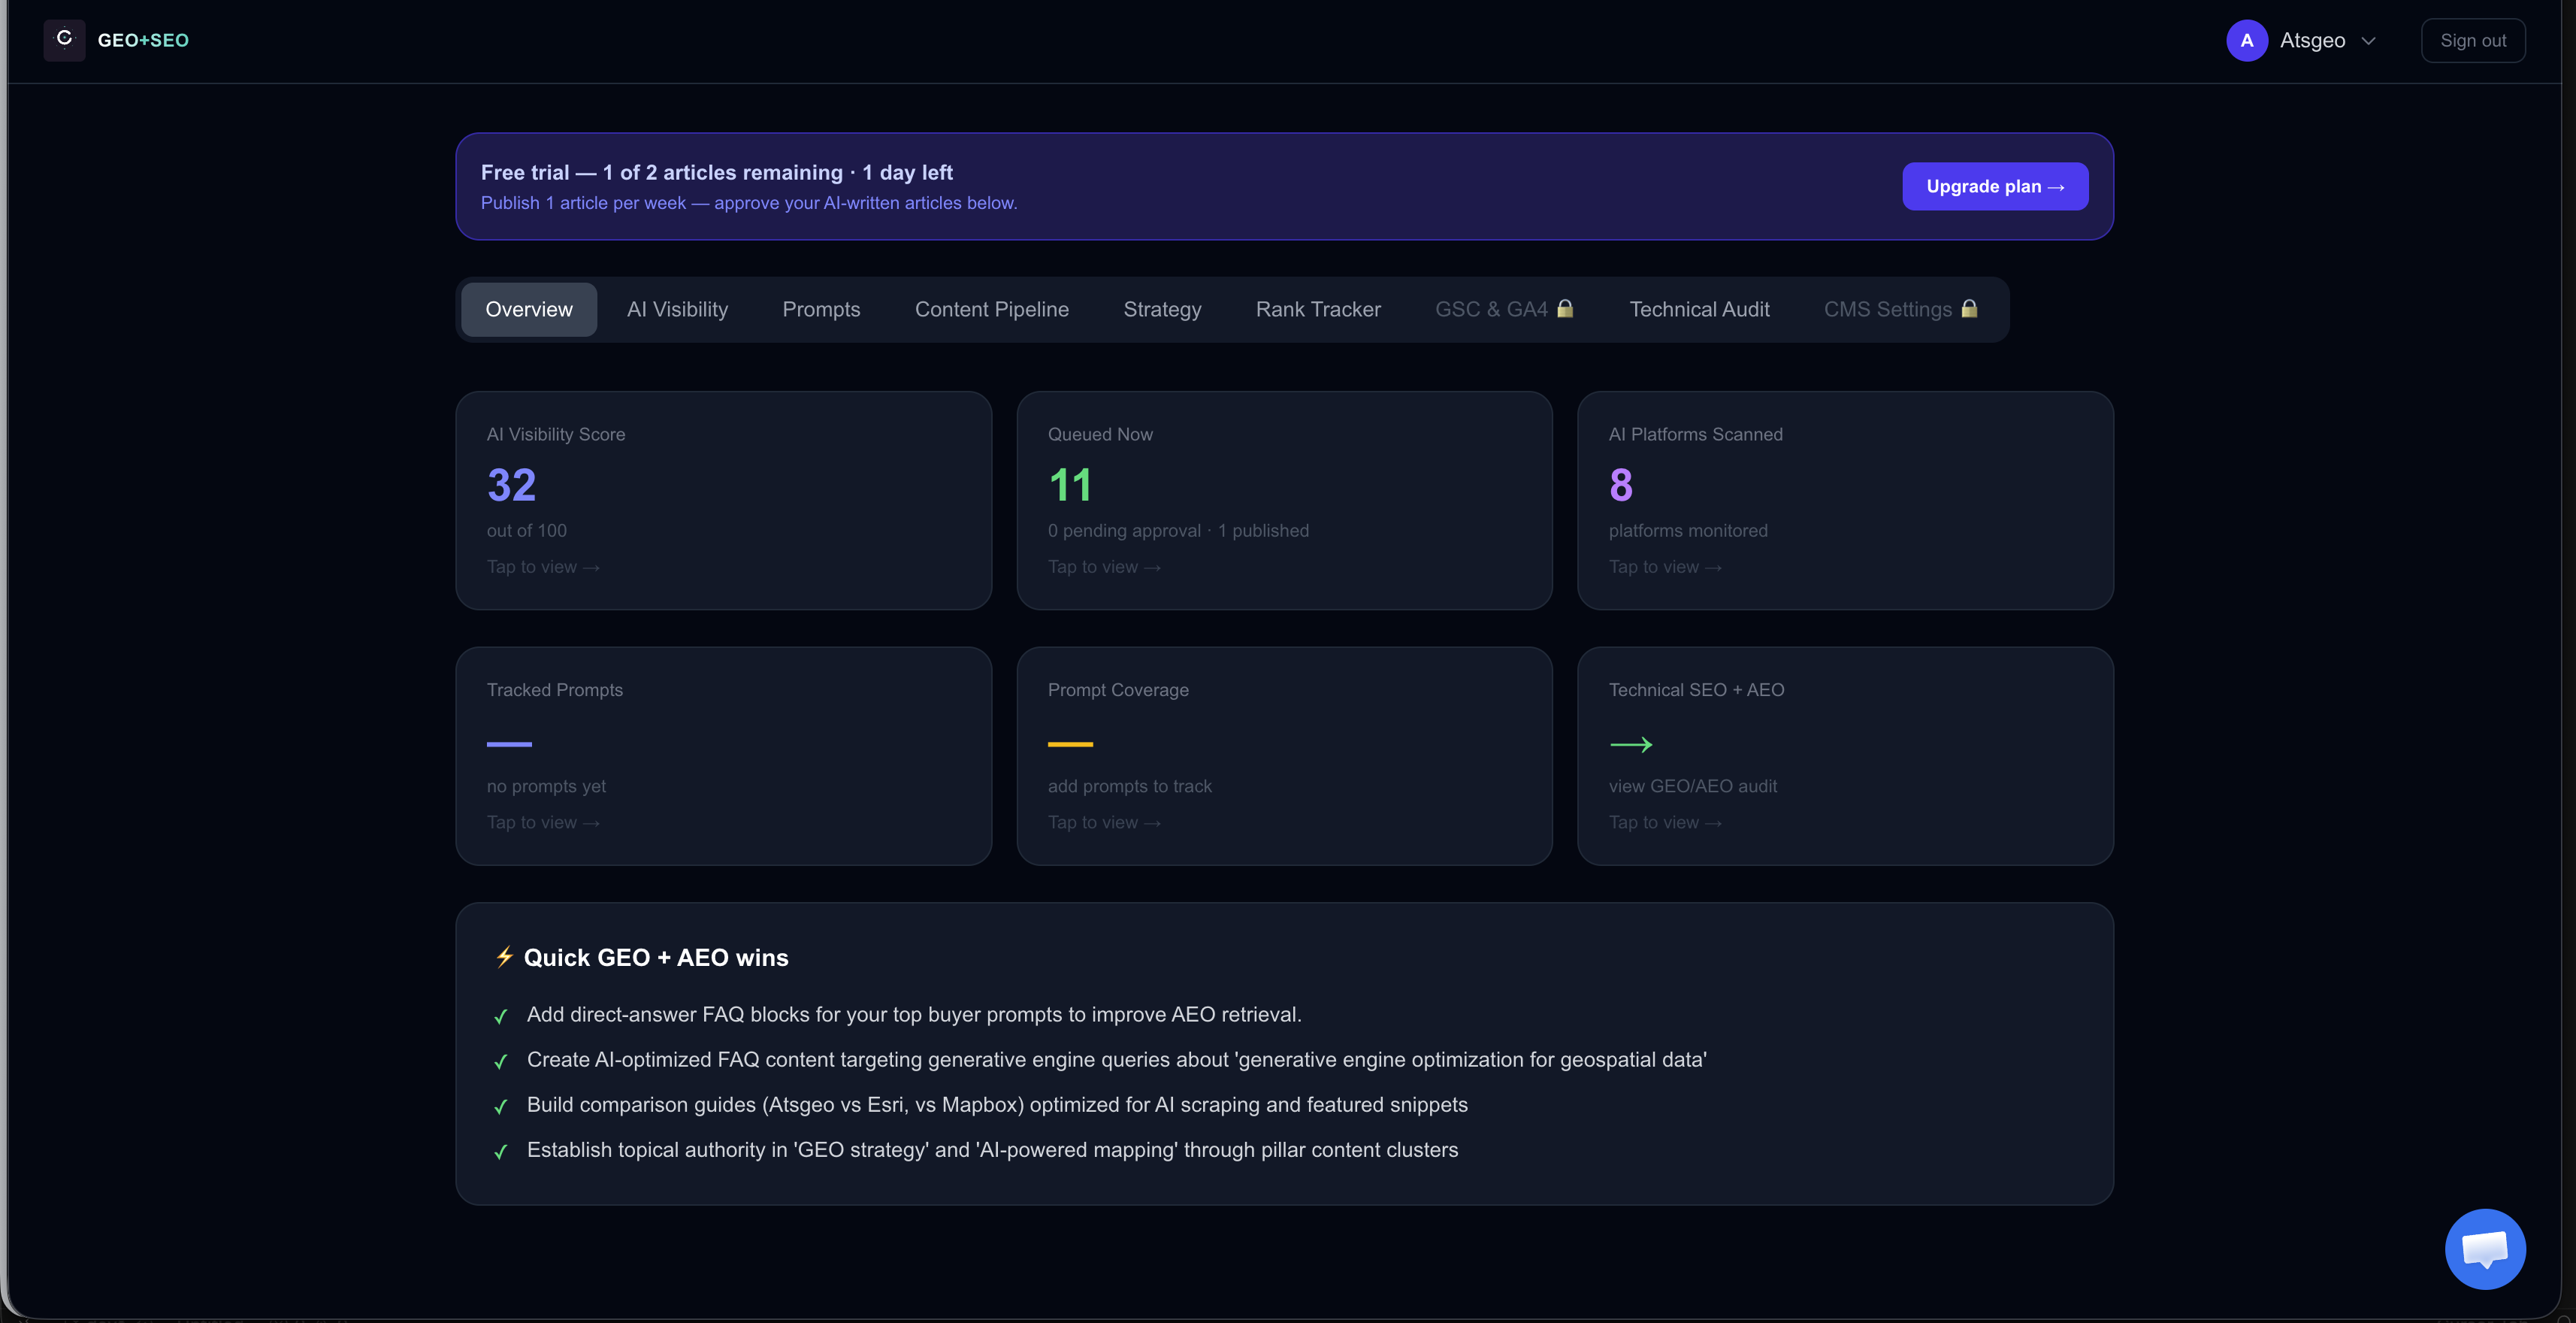Viewport: 2576px width, 1323px height.
Task: Switch to the Overview tab
Action: pos(529,309)
